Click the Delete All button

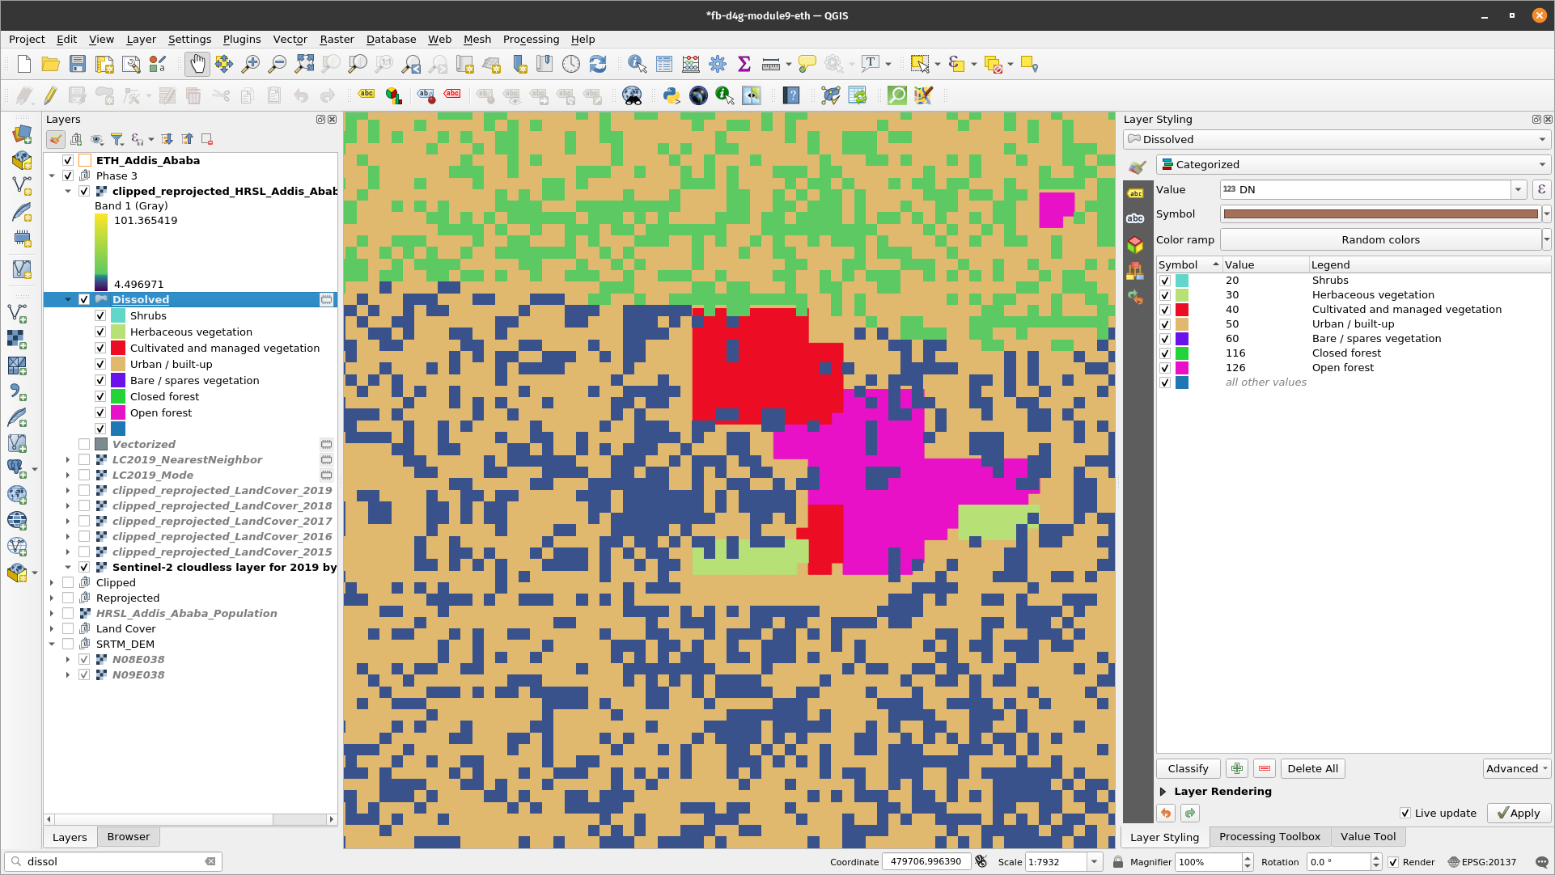point(1312,768)
